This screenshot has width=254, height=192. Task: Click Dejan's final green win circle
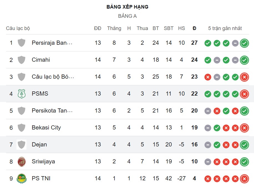point(244,145)
